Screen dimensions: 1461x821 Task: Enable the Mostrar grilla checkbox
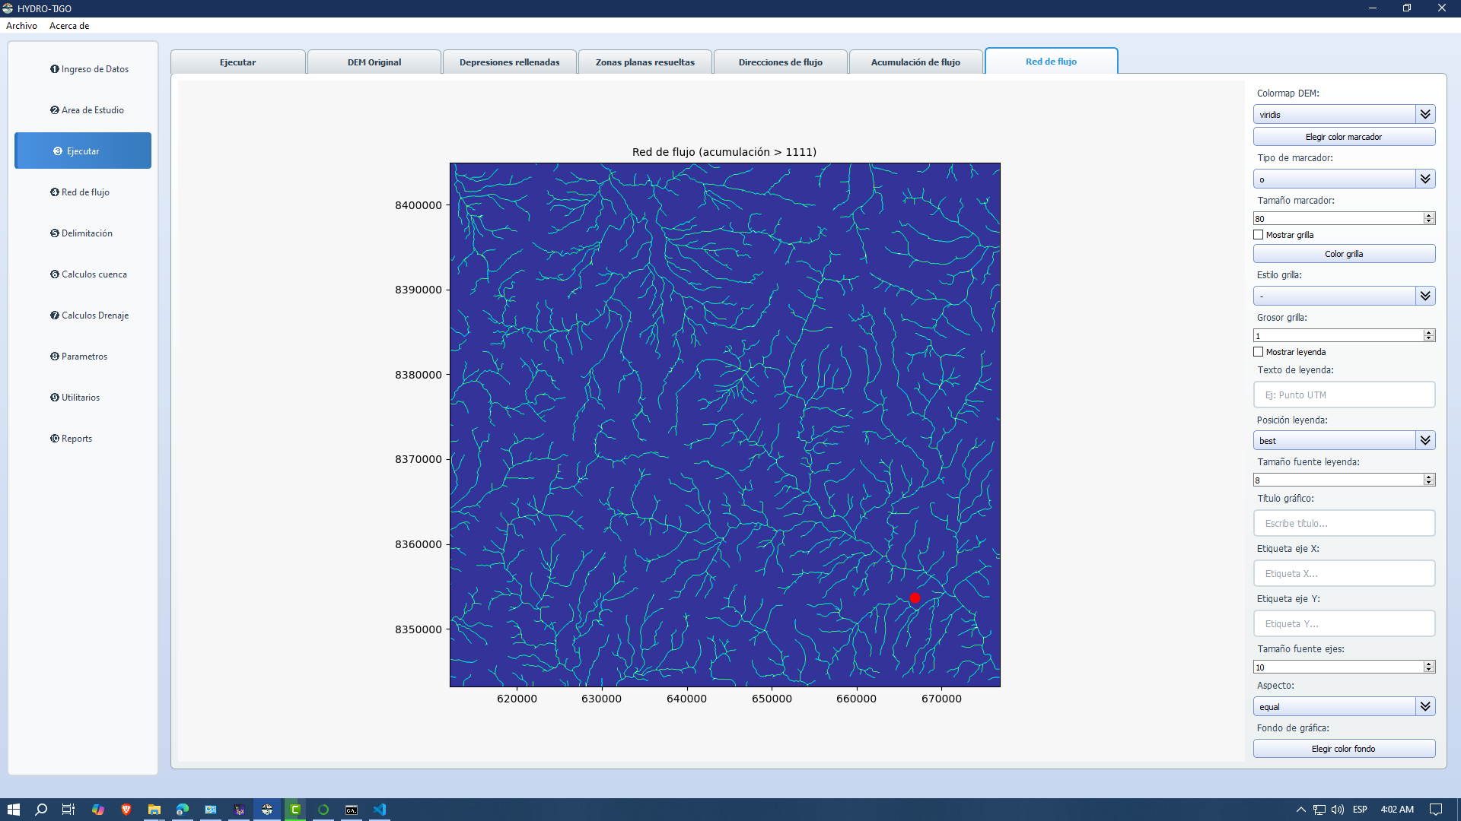(x=1259, y=235)
